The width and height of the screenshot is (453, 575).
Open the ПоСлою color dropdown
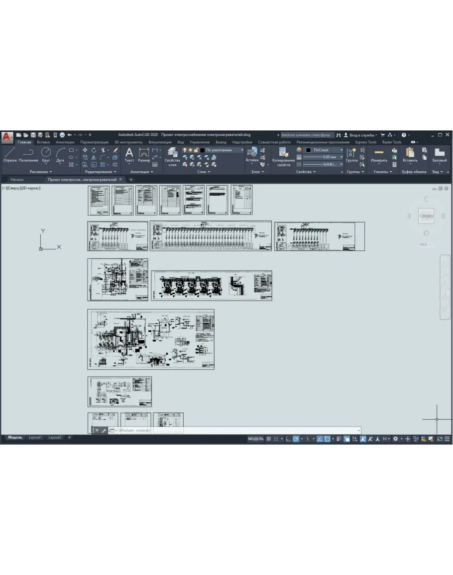(x=324, y=150)
